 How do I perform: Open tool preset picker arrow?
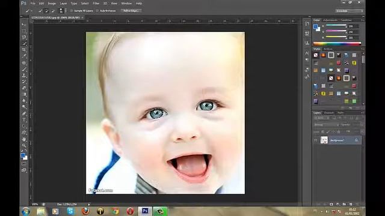tap(32, 11)
